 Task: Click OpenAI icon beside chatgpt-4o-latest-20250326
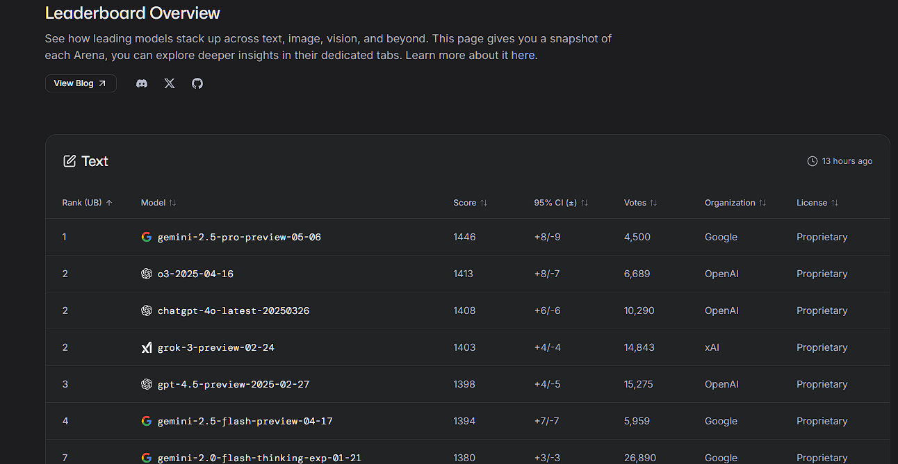click(x=147, y=310)
